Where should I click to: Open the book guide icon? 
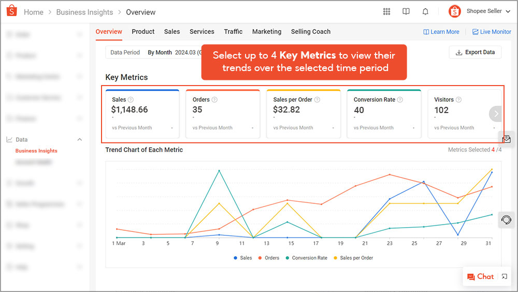click(406, 11)
